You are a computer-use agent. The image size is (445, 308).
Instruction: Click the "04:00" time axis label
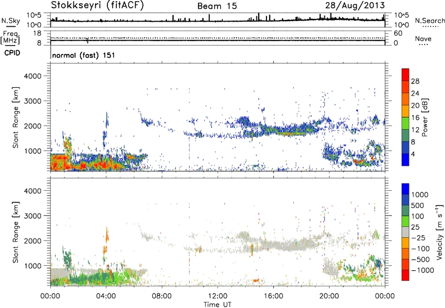106,296
